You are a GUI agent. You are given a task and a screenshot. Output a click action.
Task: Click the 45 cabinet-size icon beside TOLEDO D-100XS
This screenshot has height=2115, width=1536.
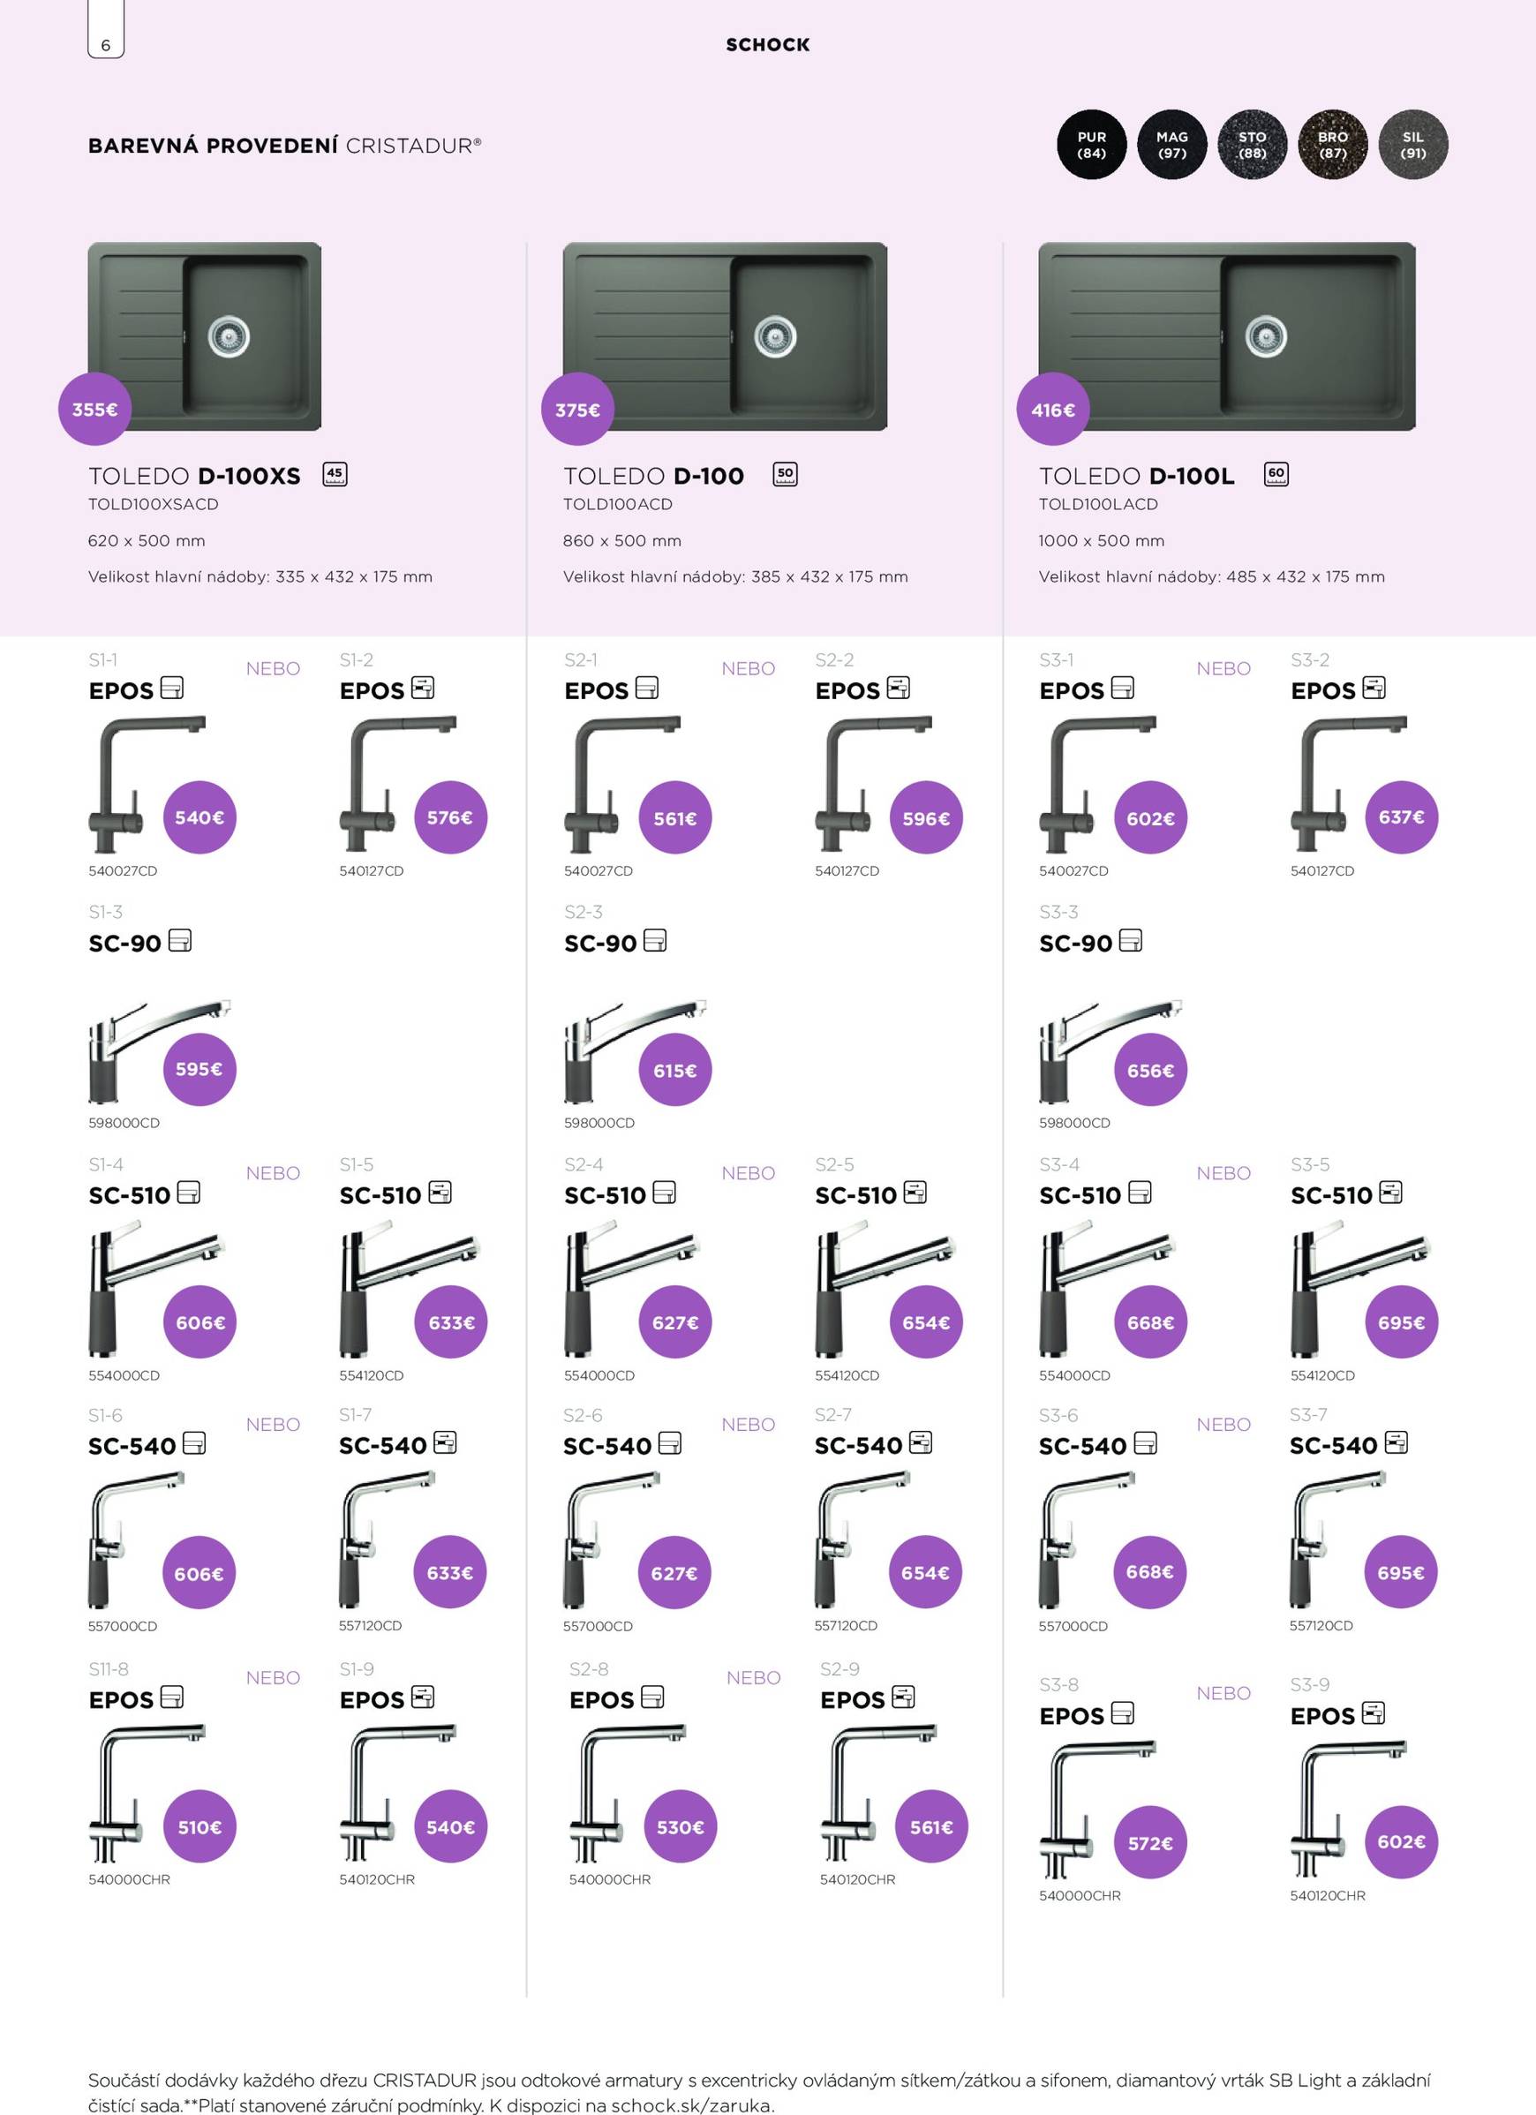click(x=334, y=475)
